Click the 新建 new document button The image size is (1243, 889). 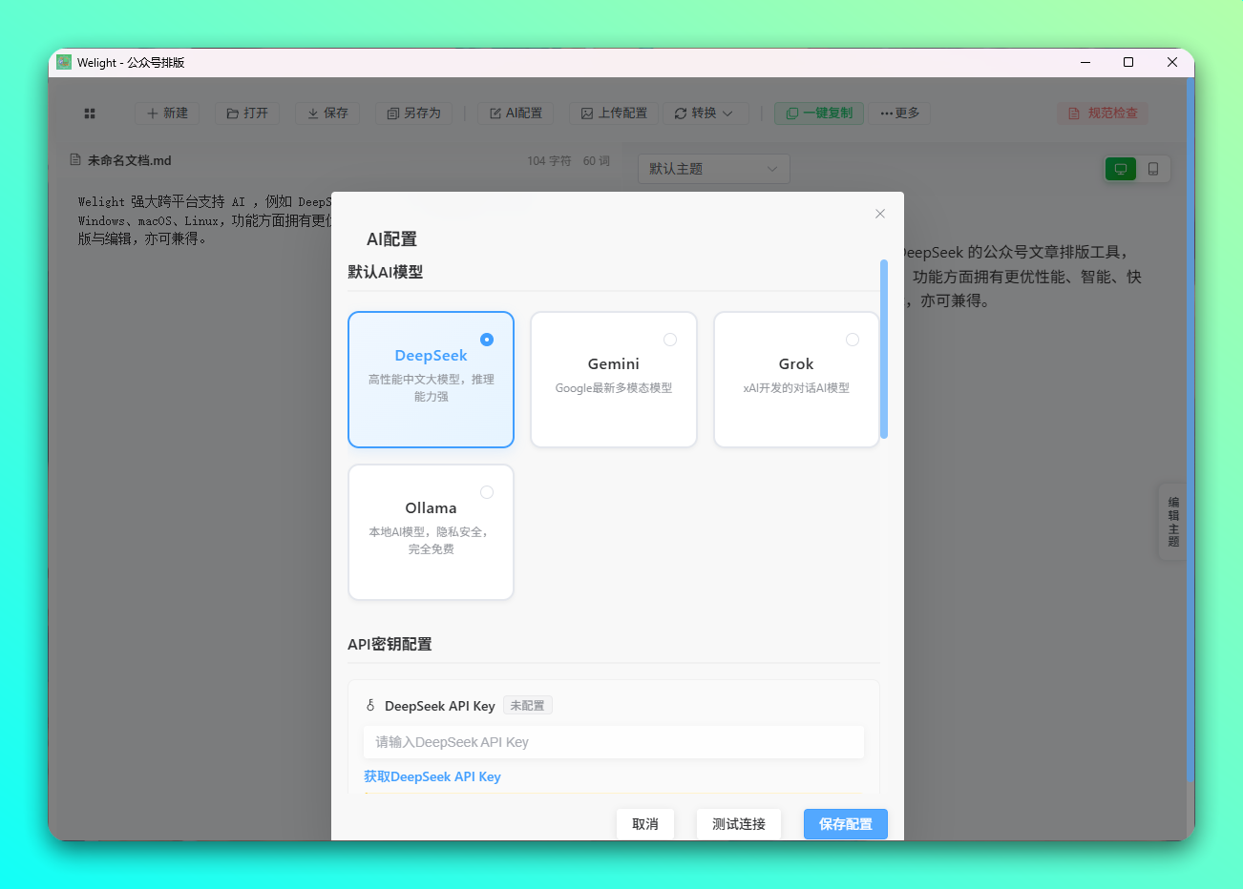(167, 114)
